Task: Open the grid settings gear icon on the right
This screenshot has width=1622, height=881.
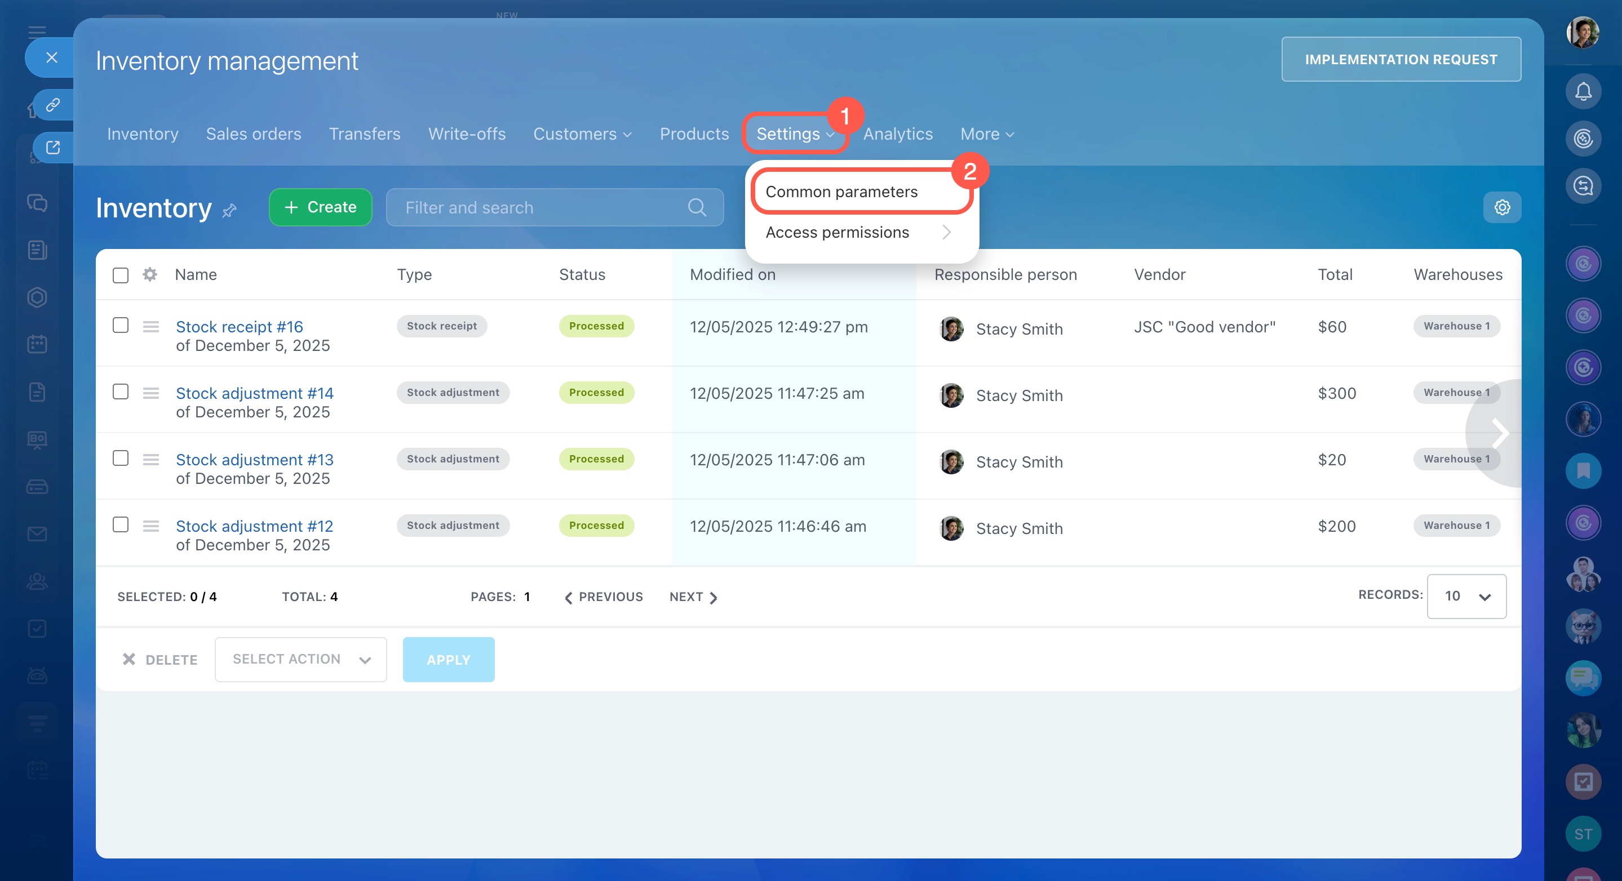Action: point(1502,208)
